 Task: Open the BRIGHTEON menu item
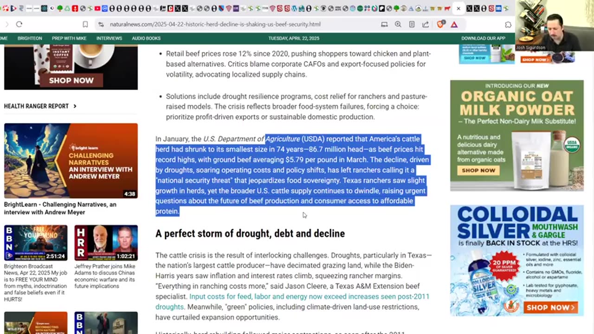click(x=30, y=38)
